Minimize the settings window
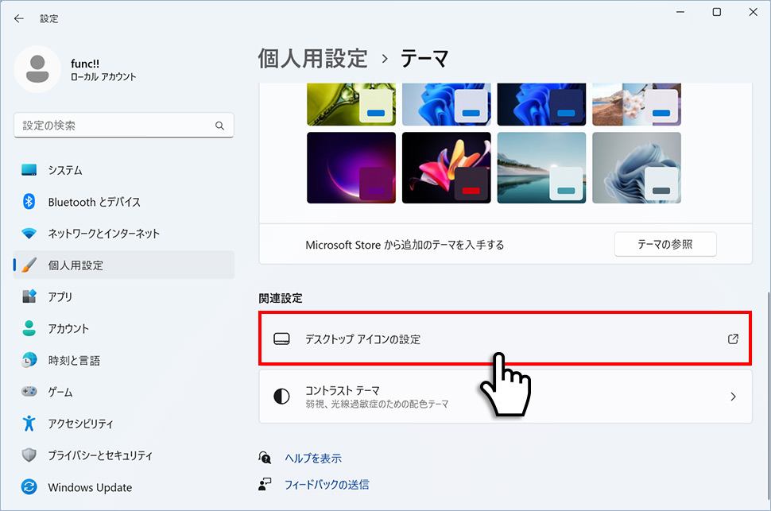This screenshot has width=771, height=511. (x=680, y=12)
